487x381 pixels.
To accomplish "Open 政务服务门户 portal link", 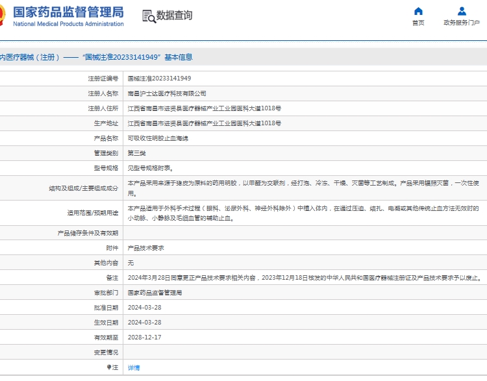I will [x=462, y=23].
